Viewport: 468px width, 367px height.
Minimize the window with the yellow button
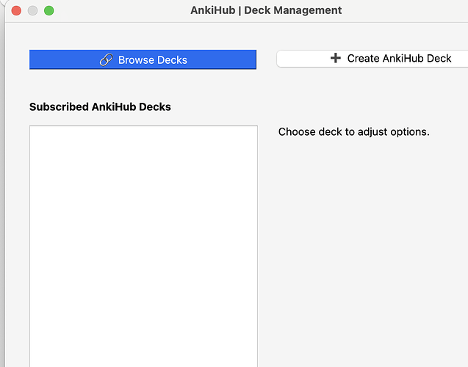(32, 11)
